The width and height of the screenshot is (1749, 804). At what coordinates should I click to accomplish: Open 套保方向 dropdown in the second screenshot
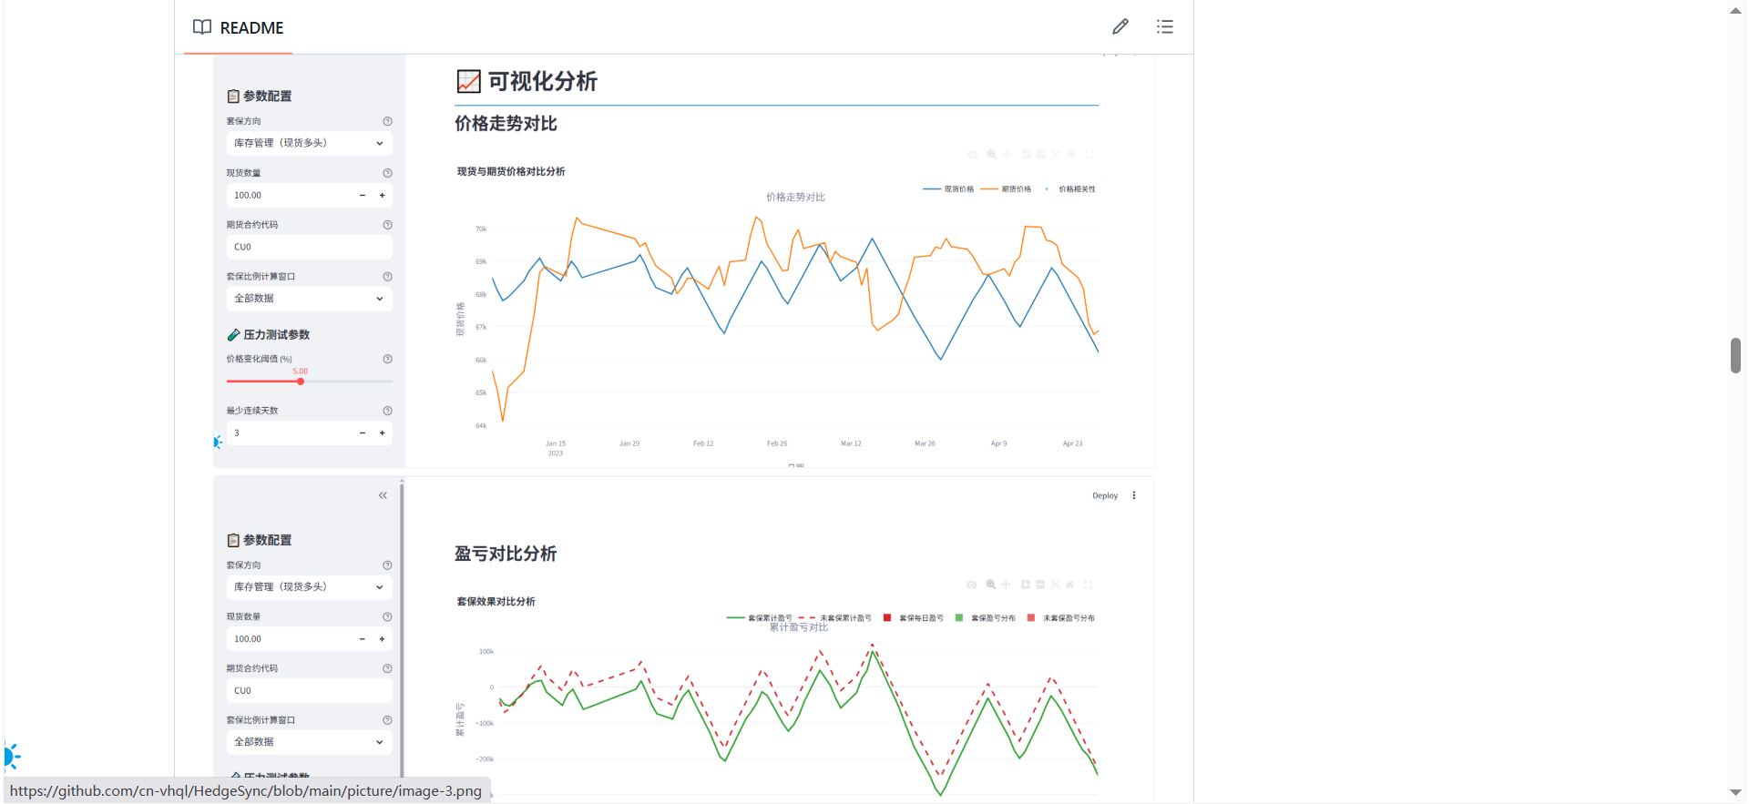[x=309, y=587]
